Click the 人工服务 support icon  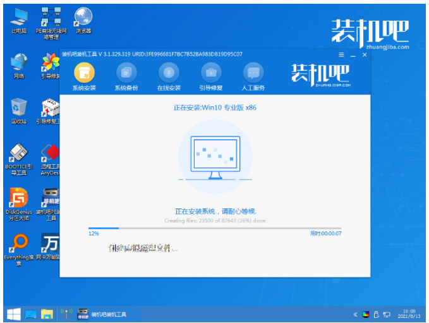253,72
